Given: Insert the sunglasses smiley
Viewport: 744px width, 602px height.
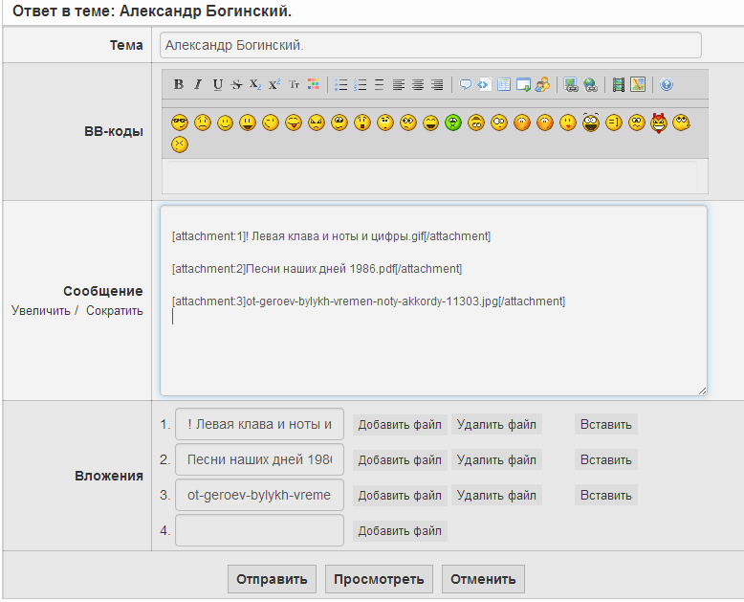Looking at the screenshot, I should click(180, 123).
